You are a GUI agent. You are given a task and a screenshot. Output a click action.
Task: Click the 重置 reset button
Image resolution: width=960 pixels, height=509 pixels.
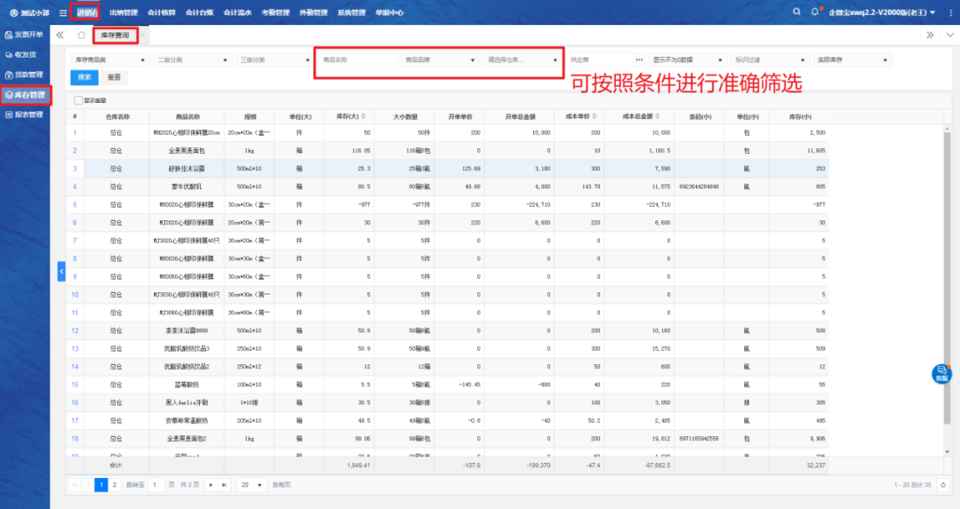[114, 77]
